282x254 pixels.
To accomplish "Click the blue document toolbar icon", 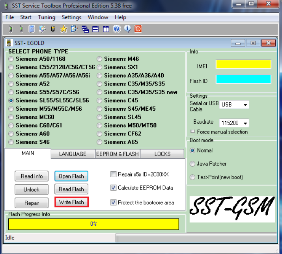I will pyautogui.click(x=32, y=29).
